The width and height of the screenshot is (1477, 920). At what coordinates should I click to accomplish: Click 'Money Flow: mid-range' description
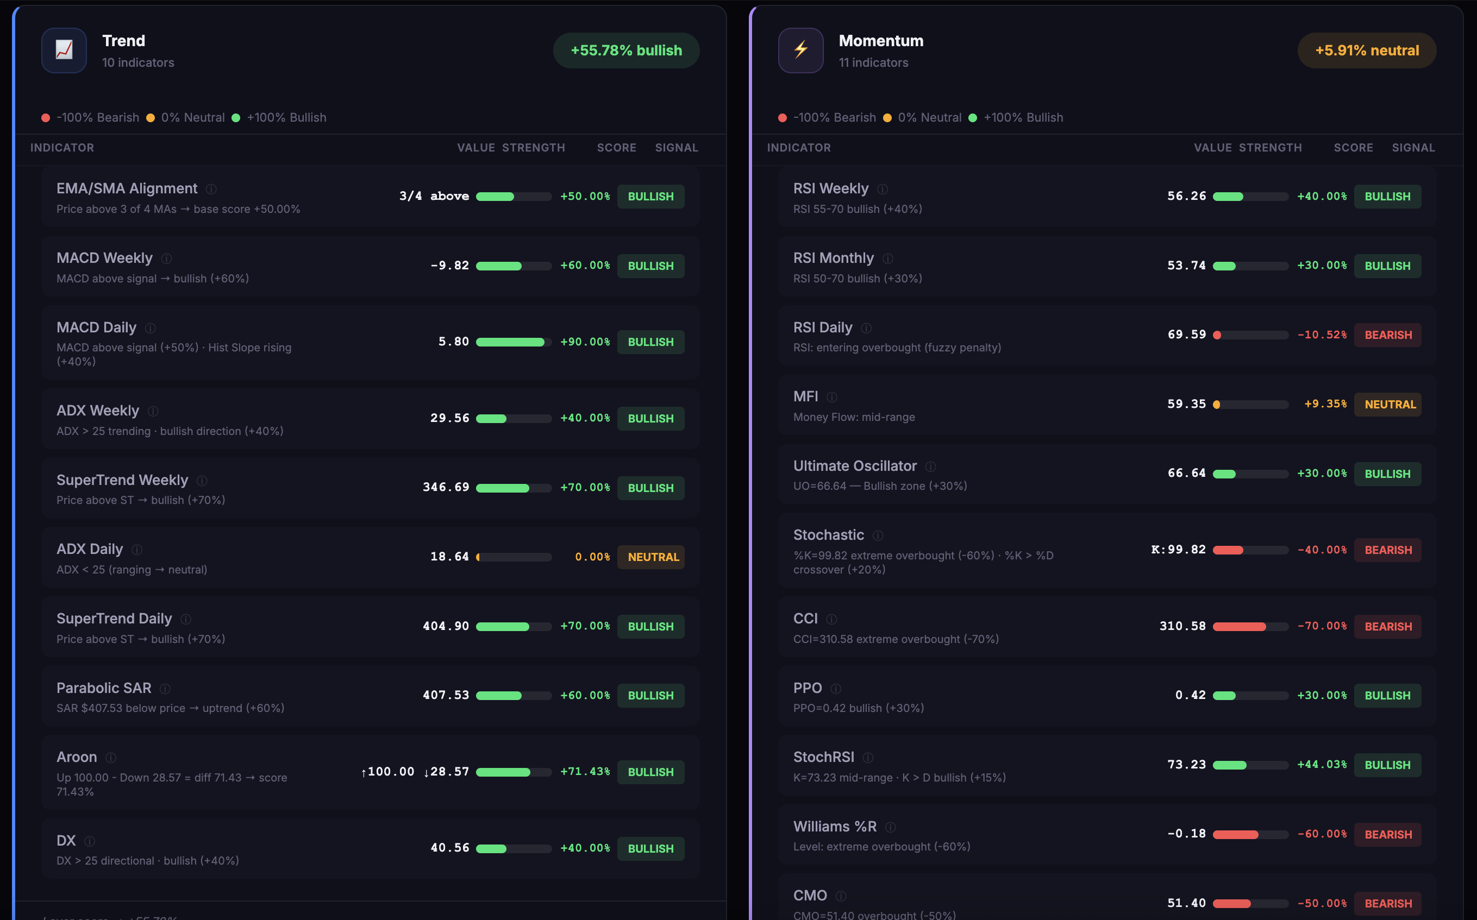tap(854, 418)
